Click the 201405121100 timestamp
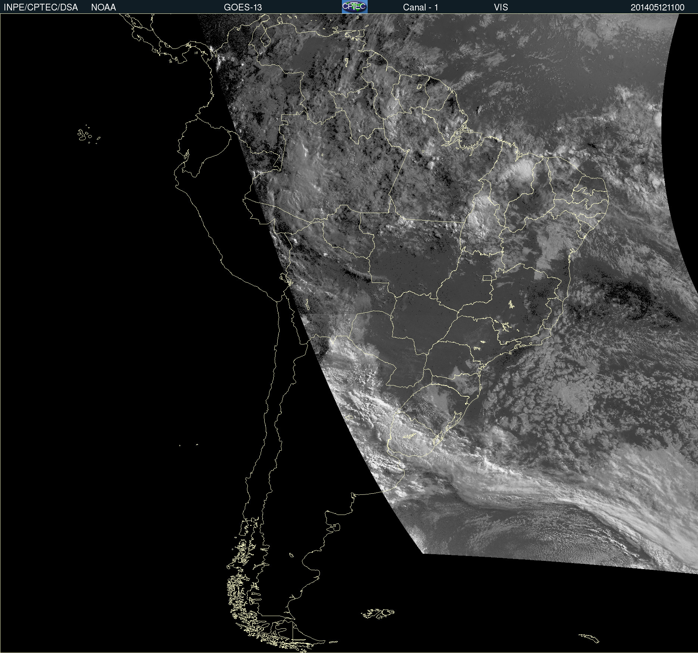This screenshot has width=698, height=653. 658,7
